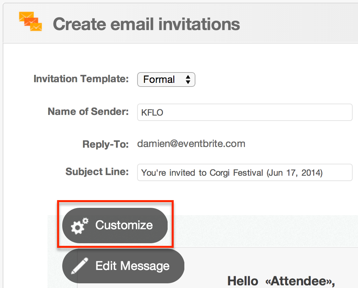Click the Create email invitations heading
Screen dimensions: 358x288
point(146,24)
